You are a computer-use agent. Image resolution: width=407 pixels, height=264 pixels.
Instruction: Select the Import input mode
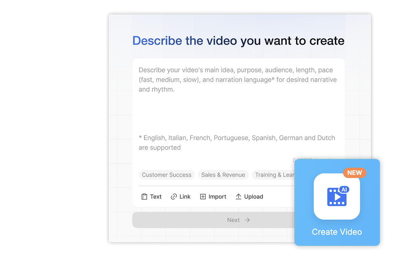pyautogui.click(x=213, y=196)
